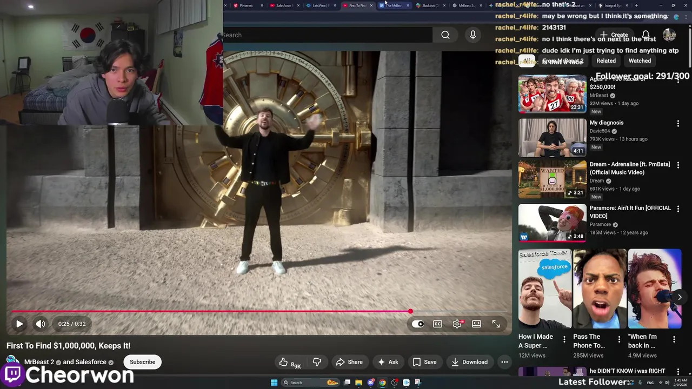Select the Related filter chip

(x=606, y=61)
